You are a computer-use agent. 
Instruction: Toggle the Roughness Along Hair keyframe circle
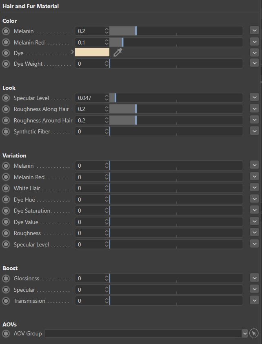click(6, 109)
